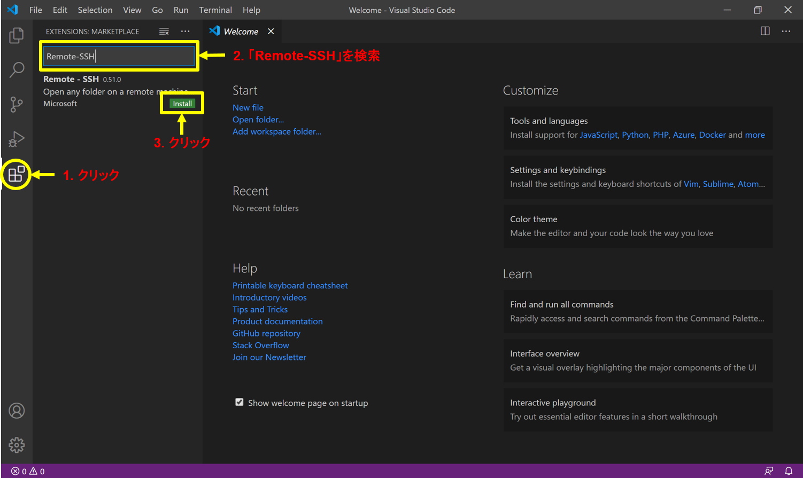Open the Explorer view in activity bar
This screenshot has width=803, height=478.
click(x=17, y=36)
